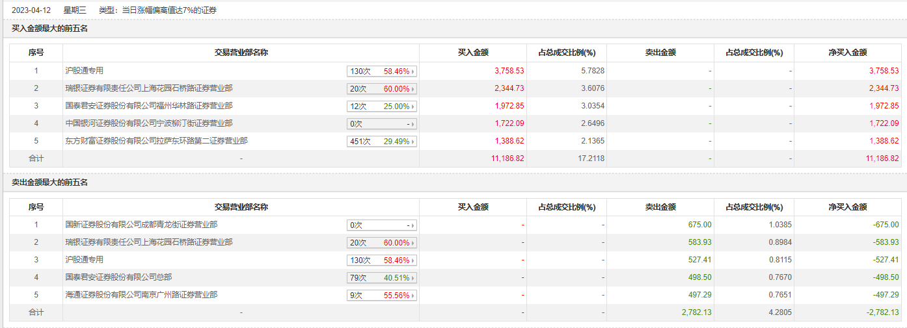Open 沪股通专用 in the sell-side top five table
Screen dimensions: 907x328
[x=85, y=260]
